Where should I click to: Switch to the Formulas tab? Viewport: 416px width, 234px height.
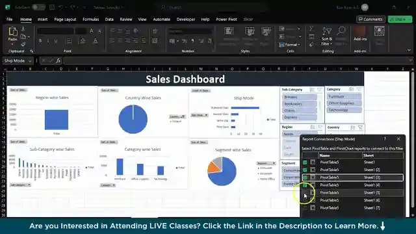(91, 19)
